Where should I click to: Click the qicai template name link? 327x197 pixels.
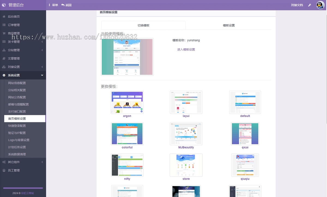point(245,147)
